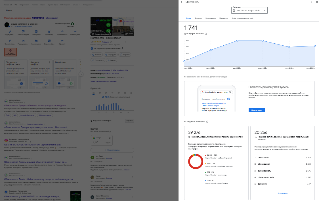Image resolution: width=319 pixels, height=201 pixels.
Task: Expand the Більше dropdown in search tabs
Action: (76, 5)
